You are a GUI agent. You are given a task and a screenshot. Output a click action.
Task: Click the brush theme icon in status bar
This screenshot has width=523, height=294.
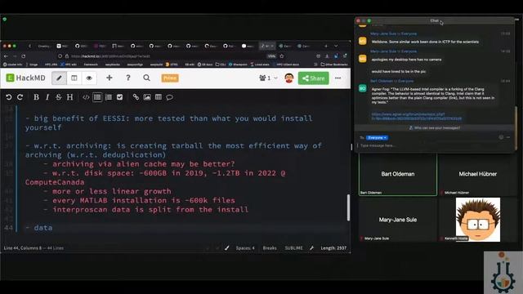pos(227,248)
